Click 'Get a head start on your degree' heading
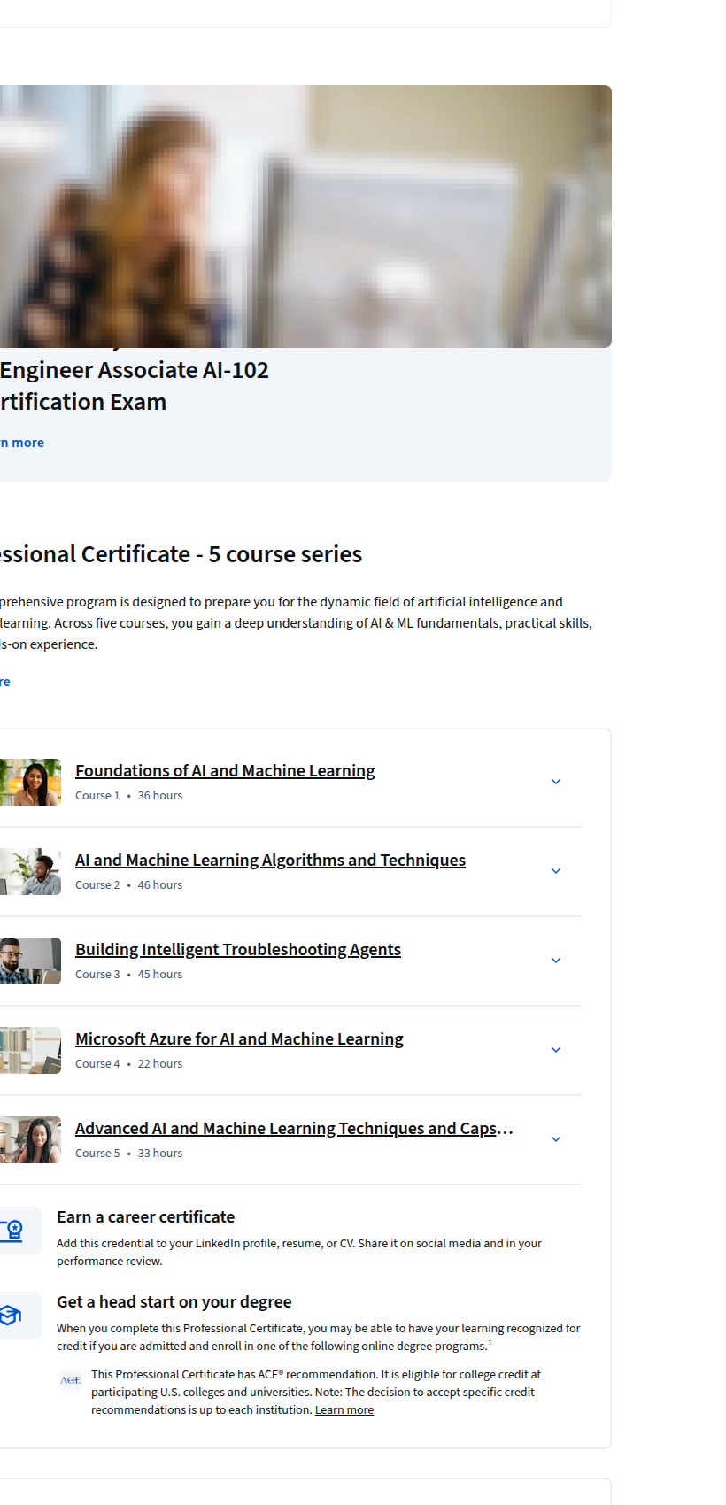726x1505 pixels. coord(174,1302)
